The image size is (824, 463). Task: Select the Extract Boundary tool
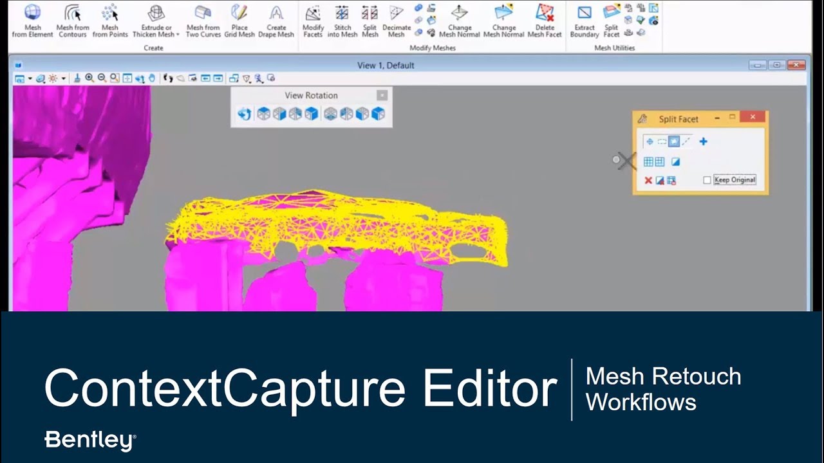click(585, 21)
